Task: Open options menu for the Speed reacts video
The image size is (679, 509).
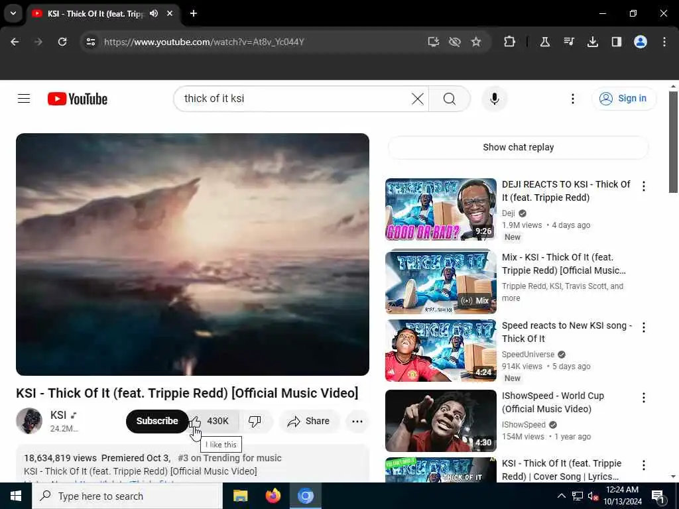Action: point(643,327)
